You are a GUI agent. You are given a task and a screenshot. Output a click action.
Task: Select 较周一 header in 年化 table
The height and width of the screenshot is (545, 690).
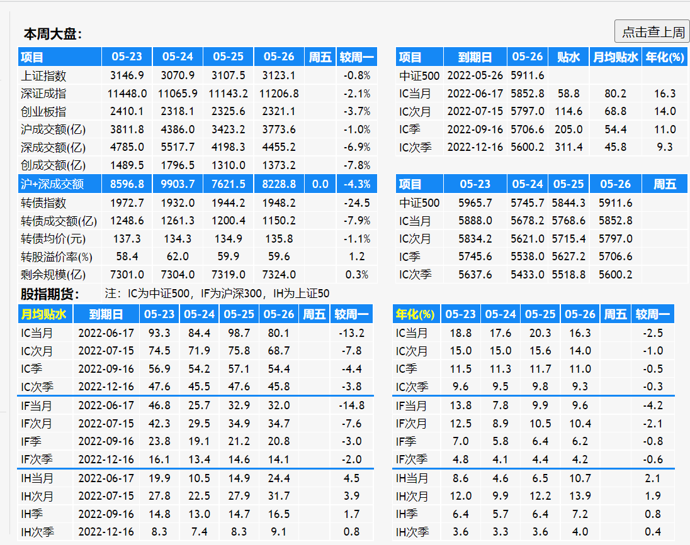coord(653,314)
